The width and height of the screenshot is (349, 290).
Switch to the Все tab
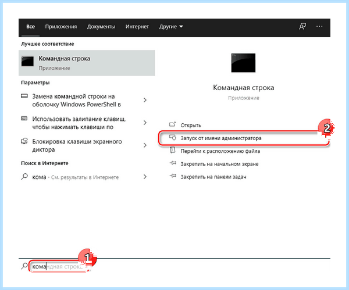pyautogui.click(x=30, y=27)
